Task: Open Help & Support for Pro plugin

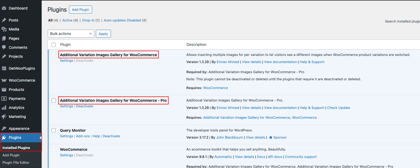Action: [312, 108]
